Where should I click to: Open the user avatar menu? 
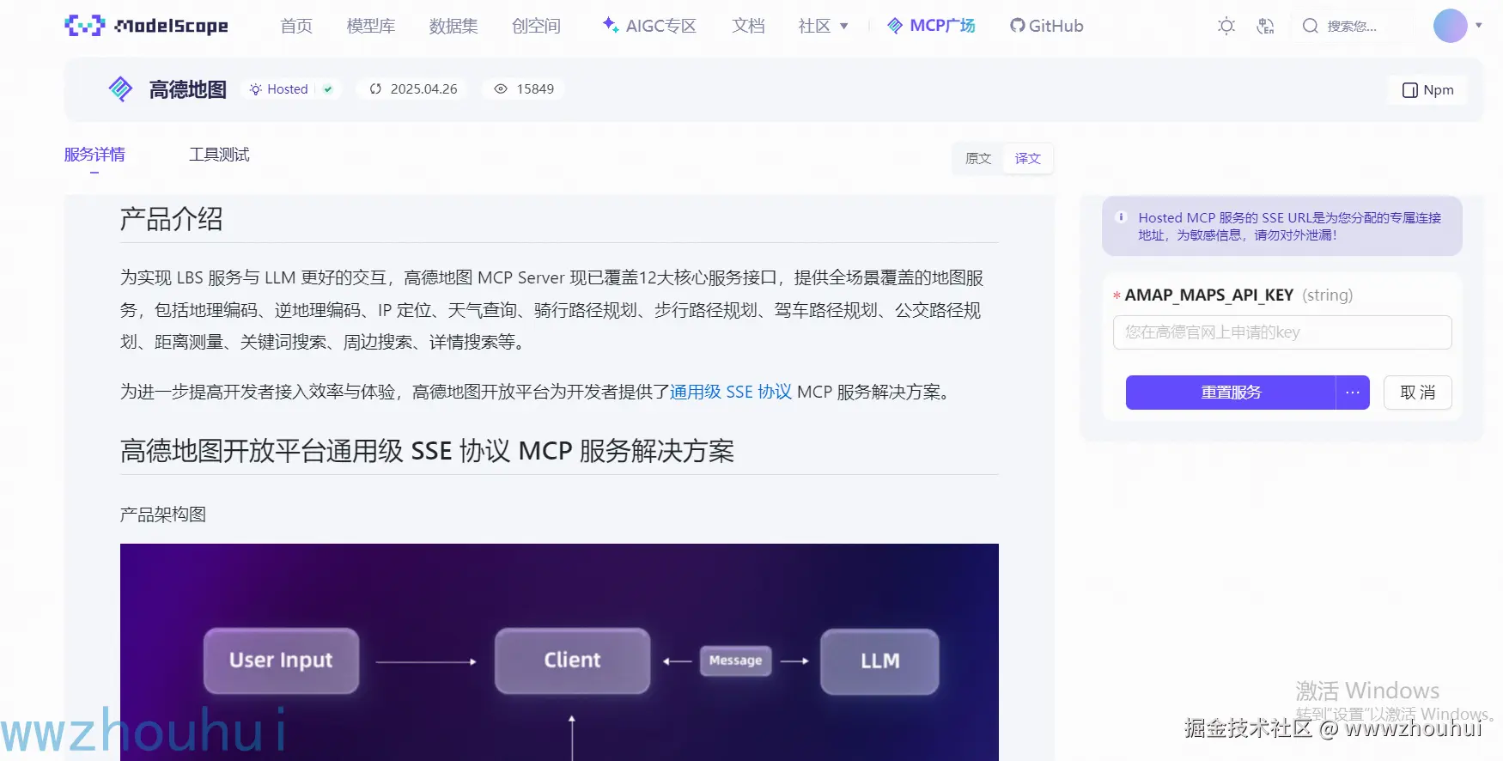point(1450,26)
